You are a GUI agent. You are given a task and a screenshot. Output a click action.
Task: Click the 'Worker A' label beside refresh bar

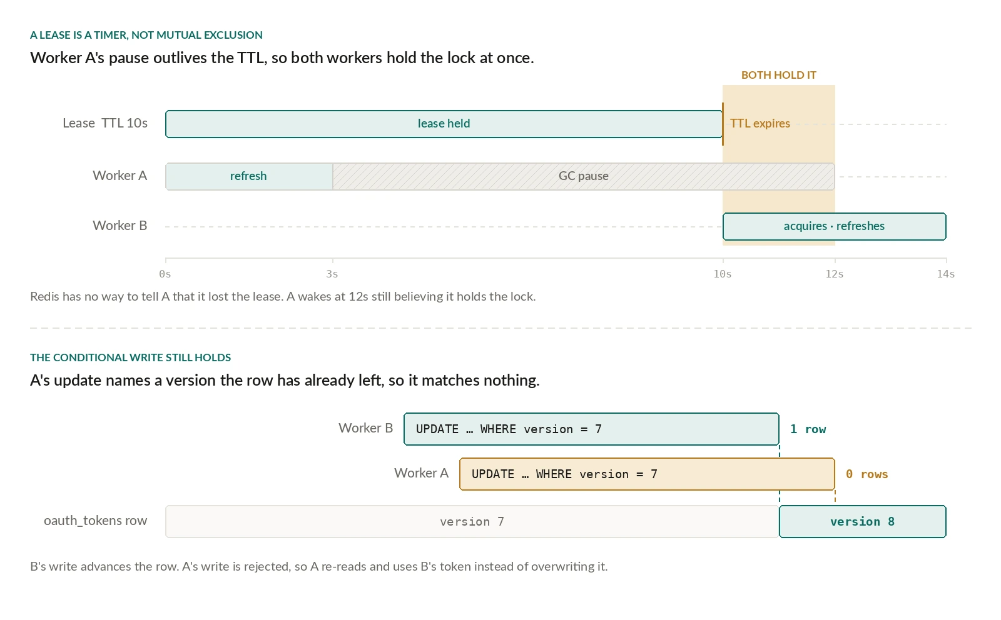pos(120,176)
